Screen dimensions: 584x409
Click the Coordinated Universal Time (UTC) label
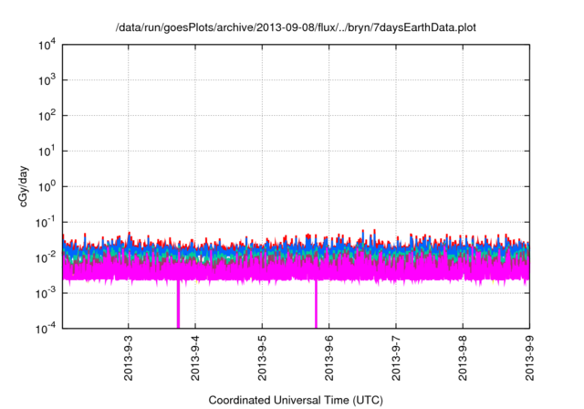click(296, 400)
